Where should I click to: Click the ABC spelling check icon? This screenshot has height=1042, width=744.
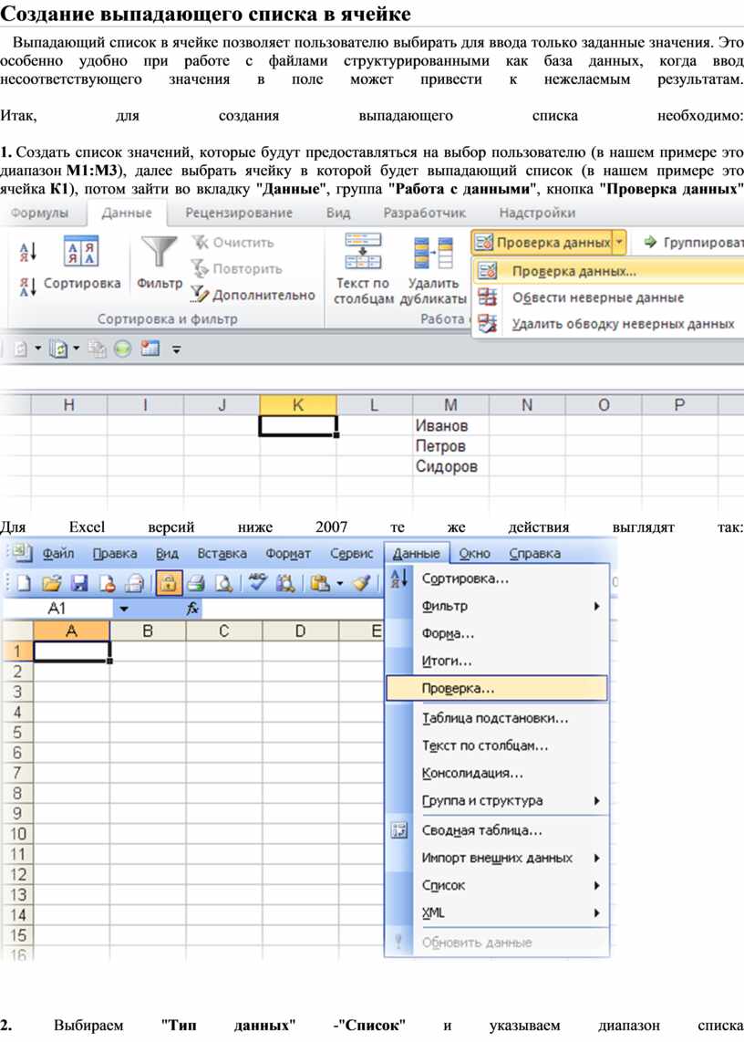point(257,582)
